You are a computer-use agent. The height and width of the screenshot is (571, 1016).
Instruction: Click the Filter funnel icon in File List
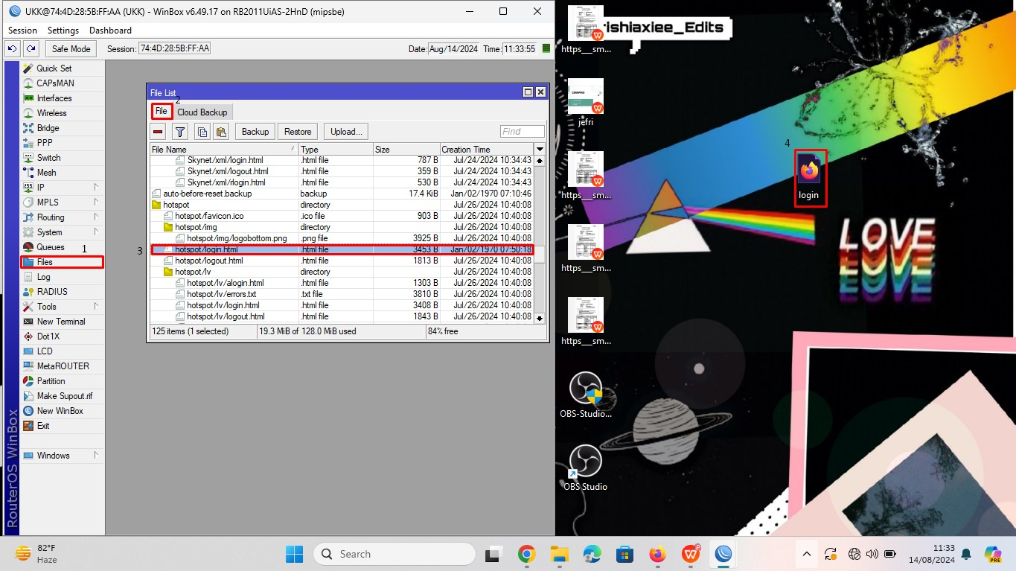(x=180, y=132)
